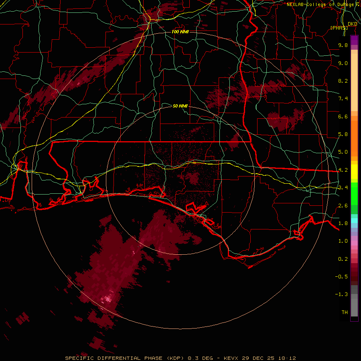This screenshot has height=361, width=361.
Task: Select the 4.2 scale value
Action: (x=343, y=170)
